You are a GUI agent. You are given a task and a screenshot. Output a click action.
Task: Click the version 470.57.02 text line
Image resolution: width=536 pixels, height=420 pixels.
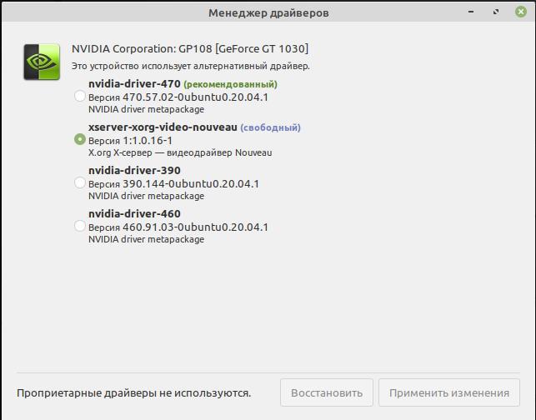pos(178,97)
